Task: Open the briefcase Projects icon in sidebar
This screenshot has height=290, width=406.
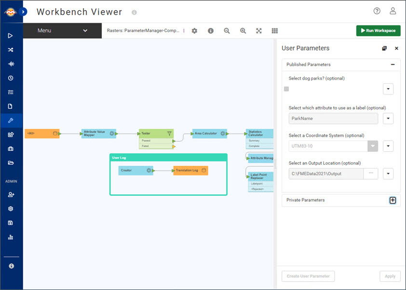Action: [x=11, y=149]
